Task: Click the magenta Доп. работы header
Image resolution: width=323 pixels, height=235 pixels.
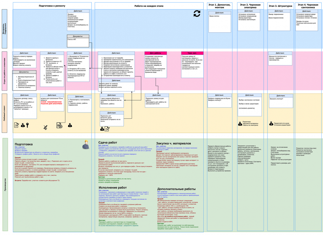Action: [x=156, y=53]
